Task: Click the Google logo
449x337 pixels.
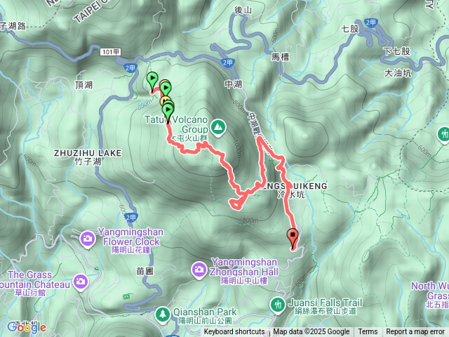Action: click(x=27, y=326)
